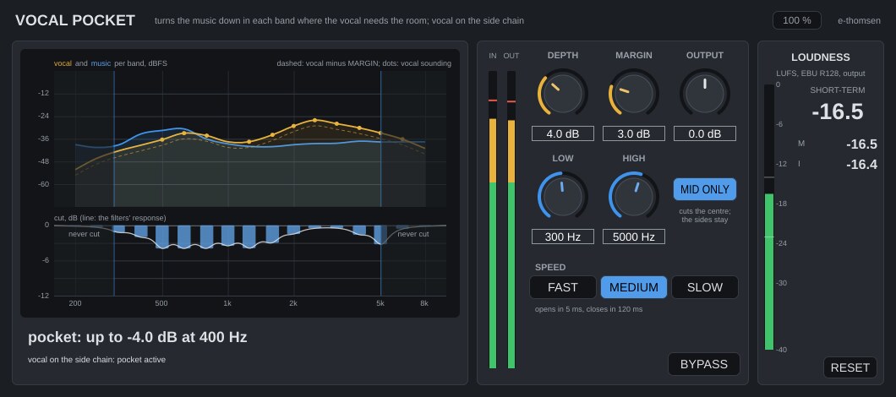Image resolution: width=896 pixels, height=397 pixels.
Task: Set speed to MEDIUM
Action: click(x=634, y=287)
